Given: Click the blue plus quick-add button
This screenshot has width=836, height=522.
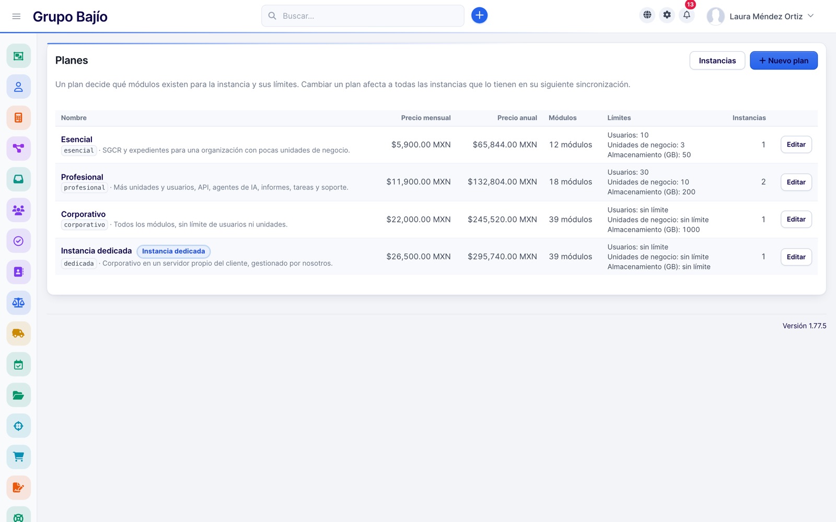Looking at the screenshot, I should click(479, 16).
